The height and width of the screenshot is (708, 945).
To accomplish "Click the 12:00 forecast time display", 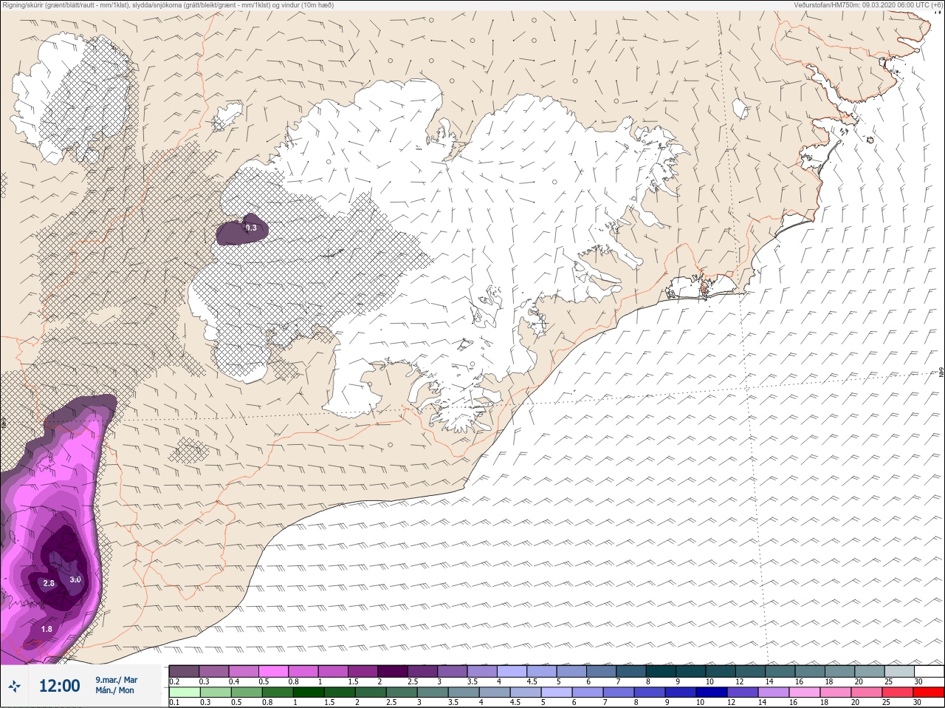I will click(59, 687).
